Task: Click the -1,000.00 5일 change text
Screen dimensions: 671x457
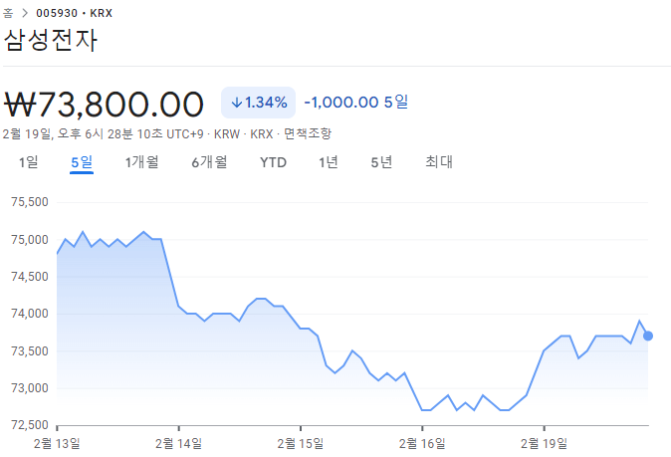Action: click(x=356, y=103)
